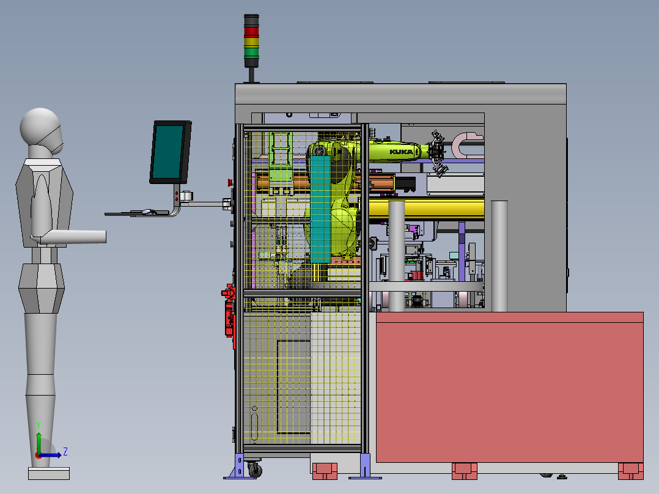Select the small red emergency stop button

230,182
